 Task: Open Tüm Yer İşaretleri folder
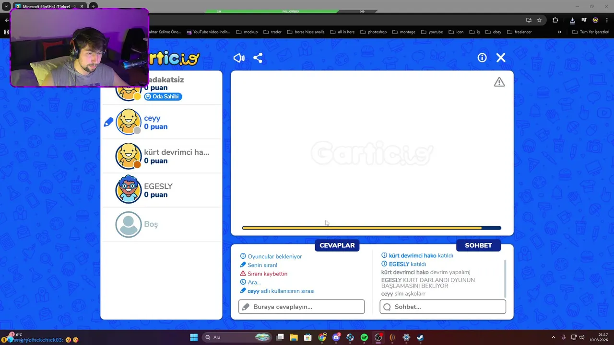click(590, 32)
